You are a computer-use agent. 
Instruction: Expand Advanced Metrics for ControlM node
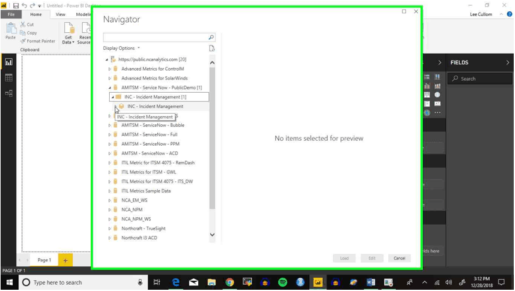pyautogui.click(x=109, y=69)
